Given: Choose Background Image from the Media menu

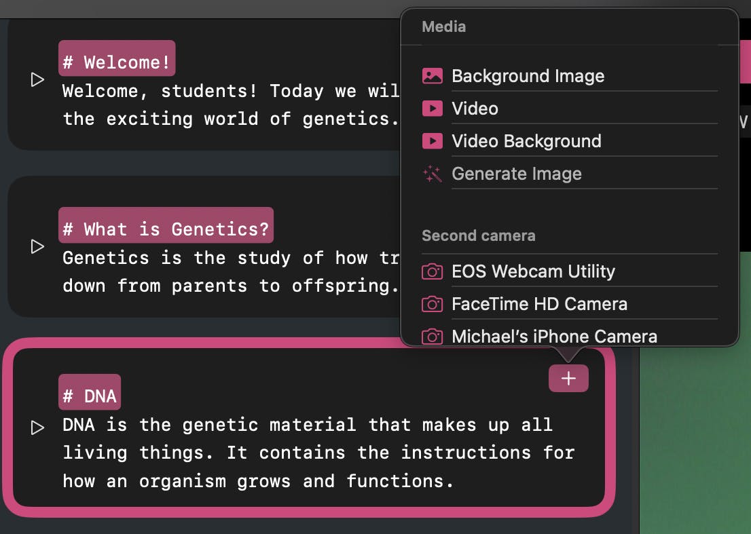Looking at the screenshot, I should click(528, 76).
